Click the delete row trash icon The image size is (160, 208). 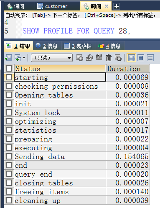[x=109, y=58]
